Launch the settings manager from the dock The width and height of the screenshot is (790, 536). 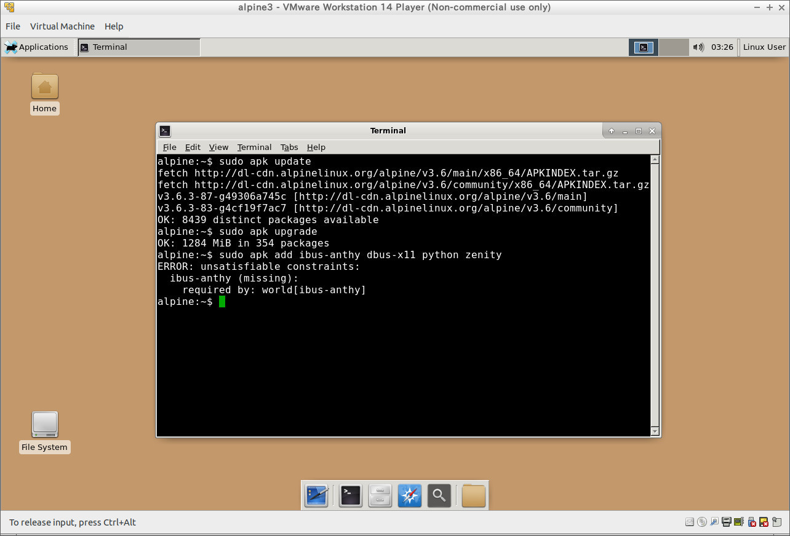click(316, 496)
